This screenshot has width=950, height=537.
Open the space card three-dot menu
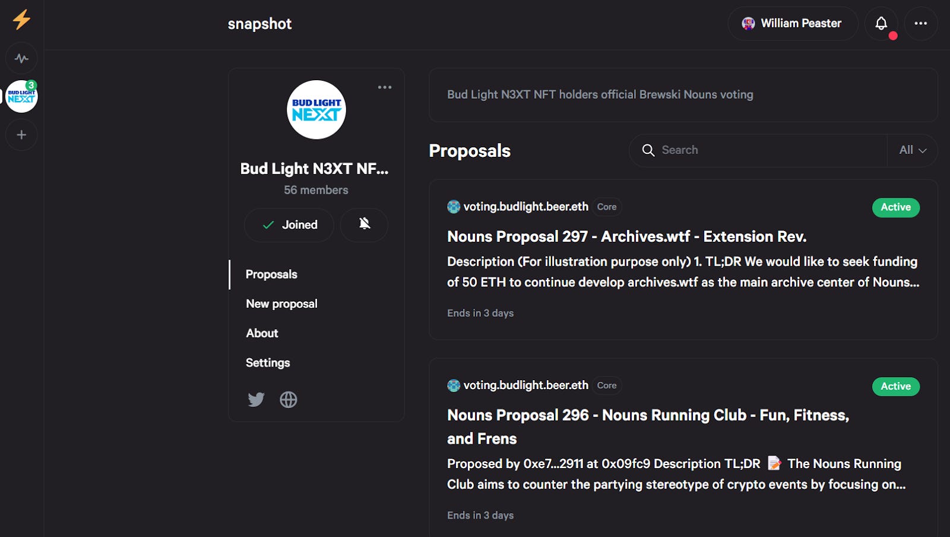click(x=385, y=87)
